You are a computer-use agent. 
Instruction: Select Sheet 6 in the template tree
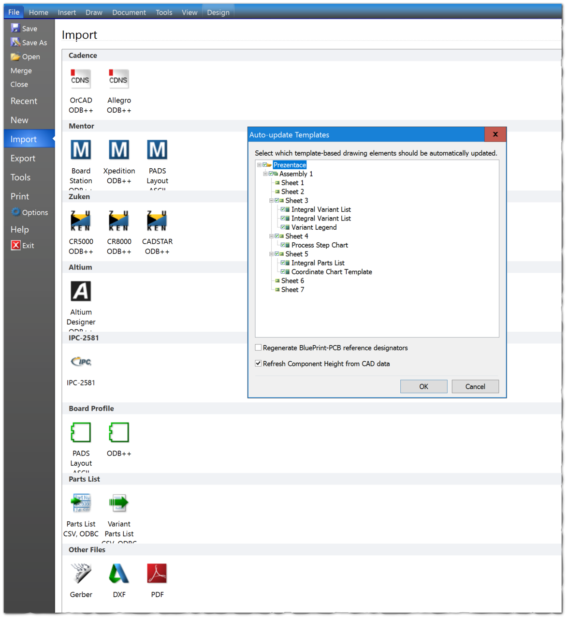[292, 281]
